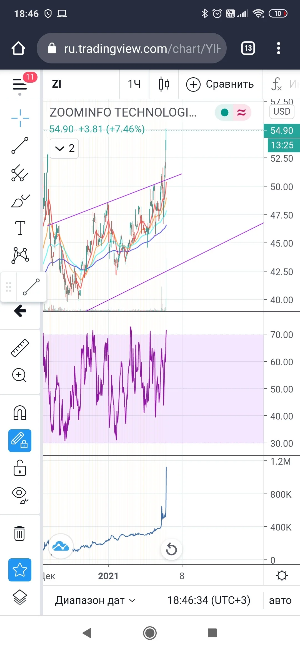Click the pink data wave indicator
The height and width of the screenshot is (651, 300).
click(242, 112)
